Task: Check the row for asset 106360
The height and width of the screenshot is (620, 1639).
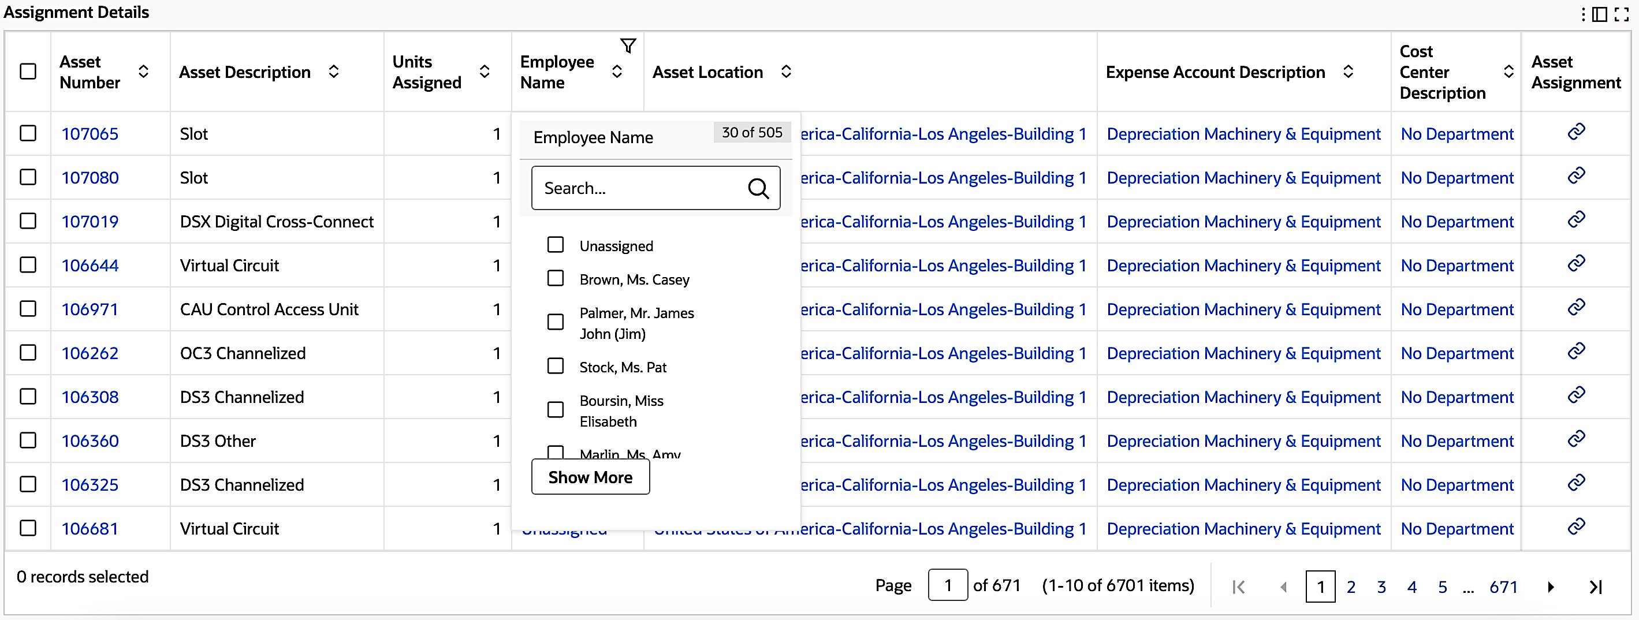Action: coord(28,440)
